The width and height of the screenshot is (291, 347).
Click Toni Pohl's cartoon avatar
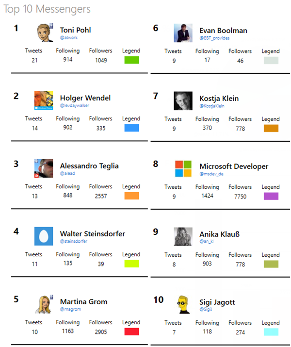click(x=44, y=33)
